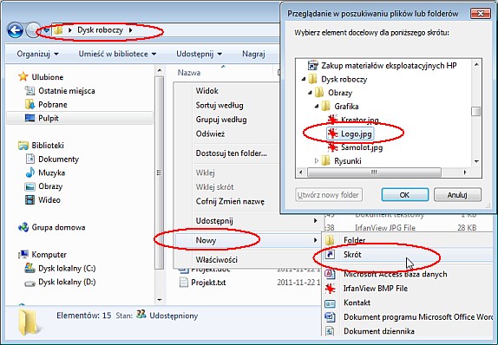Open Umieść w bibliotece dropdown

point(117,54)
